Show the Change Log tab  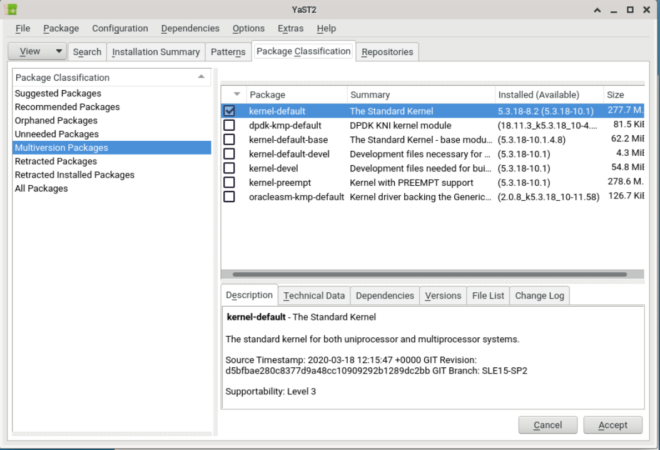(539, 296)
